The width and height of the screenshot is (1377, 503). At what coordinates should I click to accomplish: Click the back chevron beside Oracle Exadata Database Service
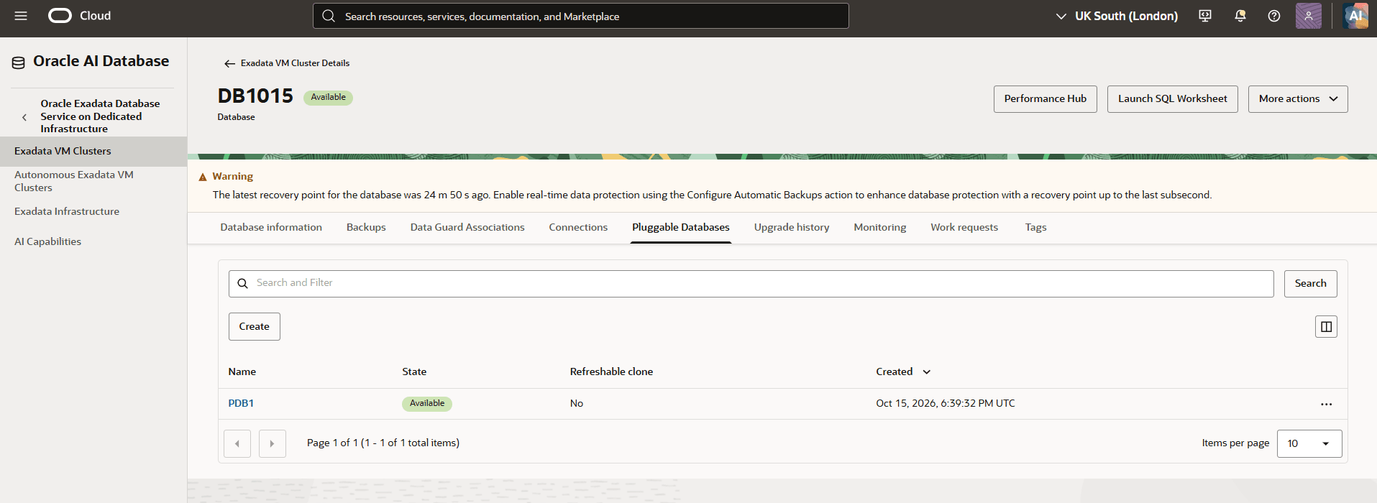(24, 117)
